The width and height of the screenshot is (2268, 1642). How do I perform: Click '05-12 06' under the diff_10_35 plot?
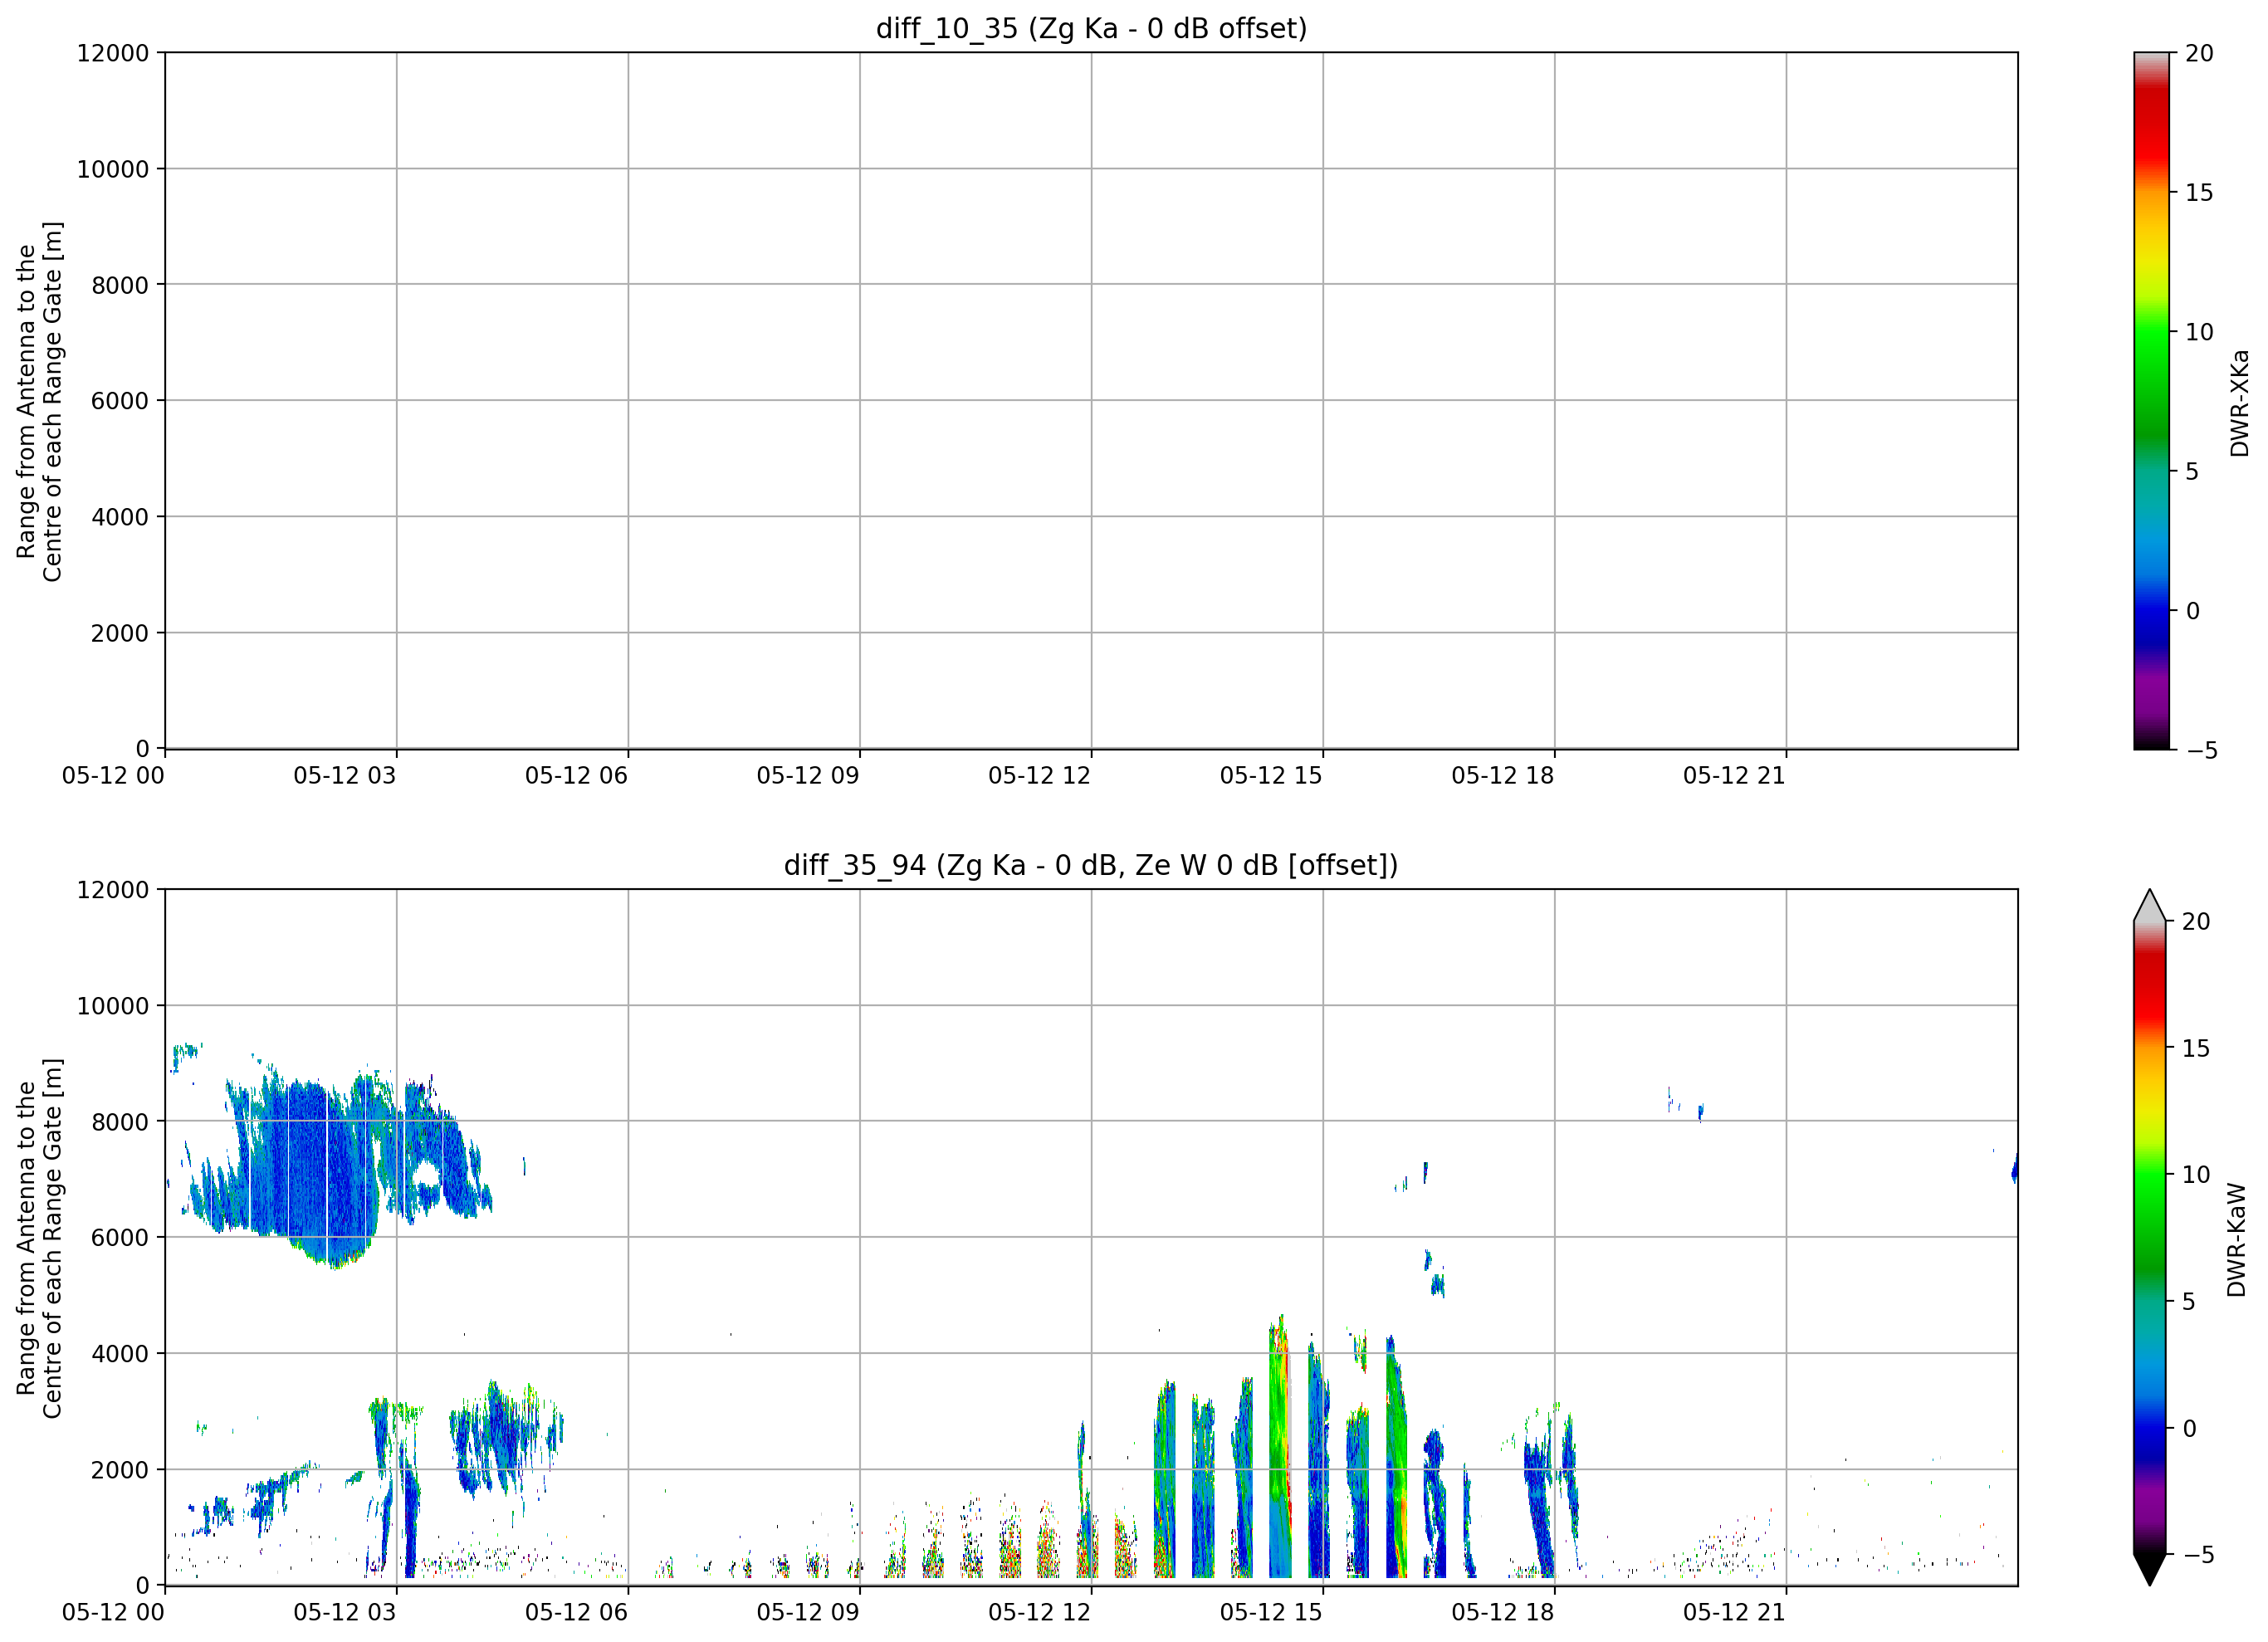(x=577, y=776)
